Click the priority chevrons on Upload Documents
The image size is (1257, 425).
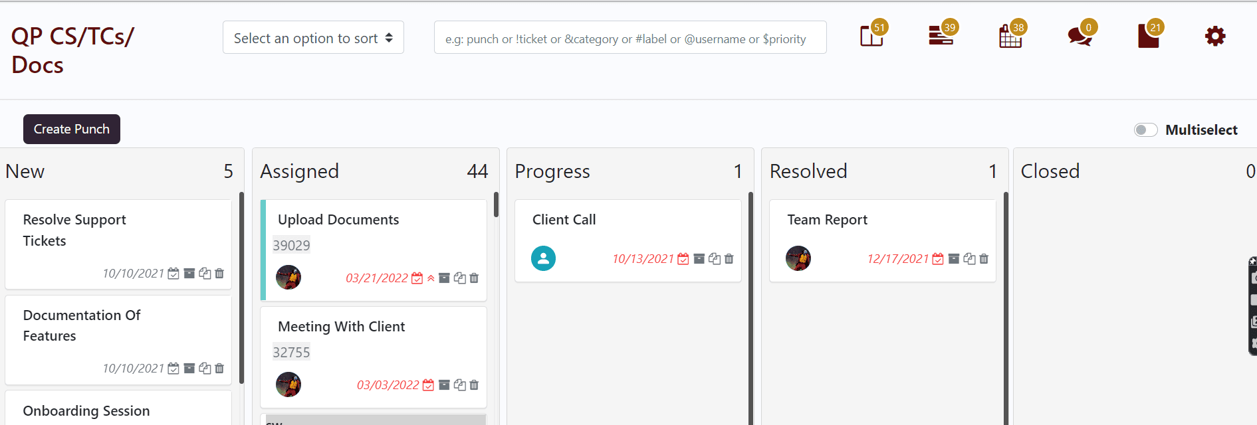tap(431, 278)
